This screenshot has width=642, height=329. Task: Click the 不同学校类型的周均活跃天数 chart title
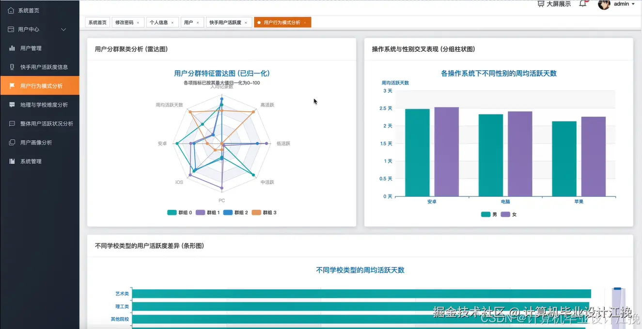[x=360, y=270]
